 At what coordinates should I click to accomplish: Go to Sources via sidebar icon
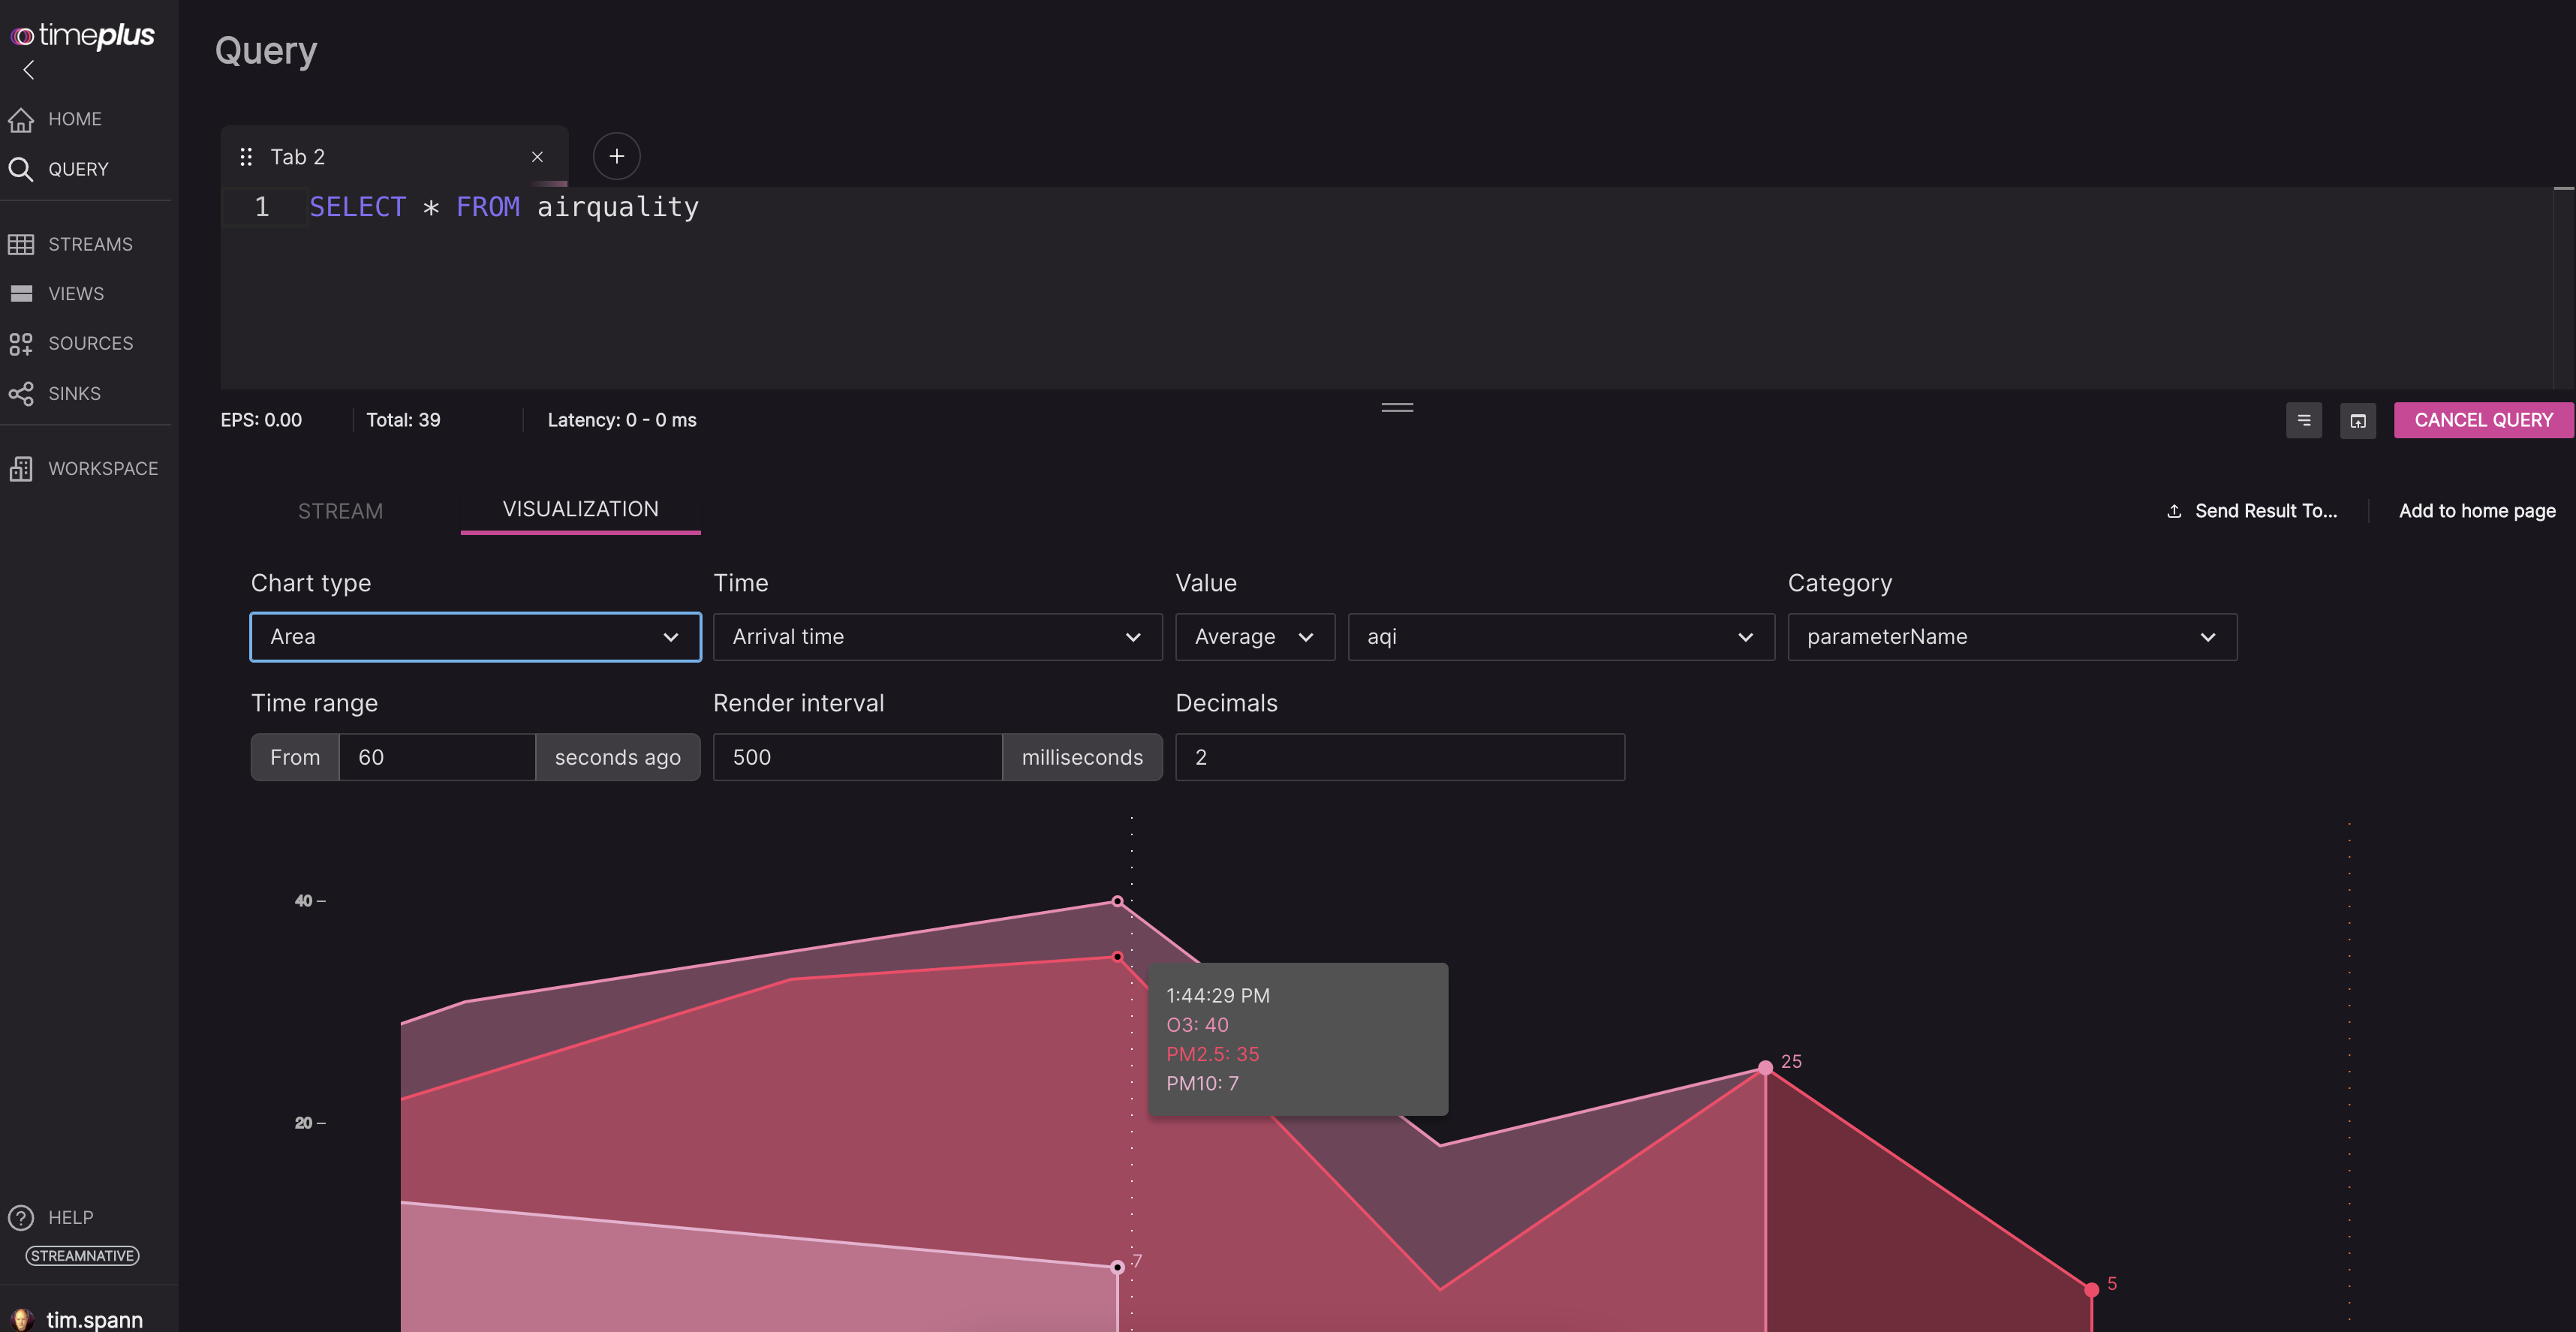coord(21,344)
